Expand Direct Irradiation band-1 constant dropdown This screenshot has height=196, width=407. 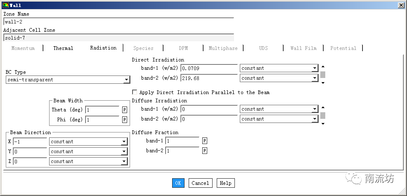[x=315, y=68]
